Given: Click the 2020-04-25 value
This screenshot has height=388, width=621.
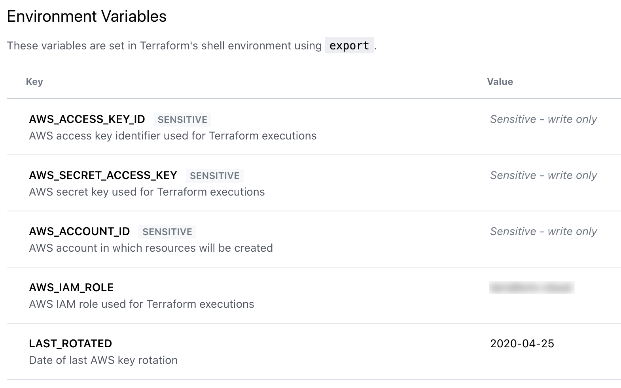Looking at the screenshot, I should click(x=522, y=344).
